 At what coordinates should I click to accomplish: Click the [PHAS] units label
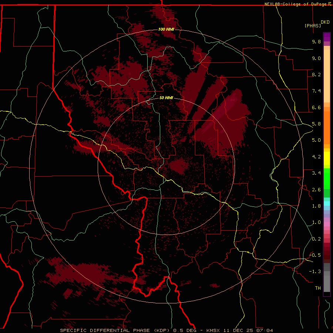click(x=313, y=26)
